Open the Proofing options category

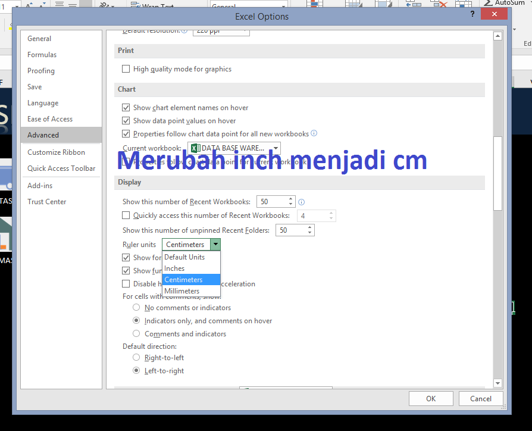click(x=61, y=71)
